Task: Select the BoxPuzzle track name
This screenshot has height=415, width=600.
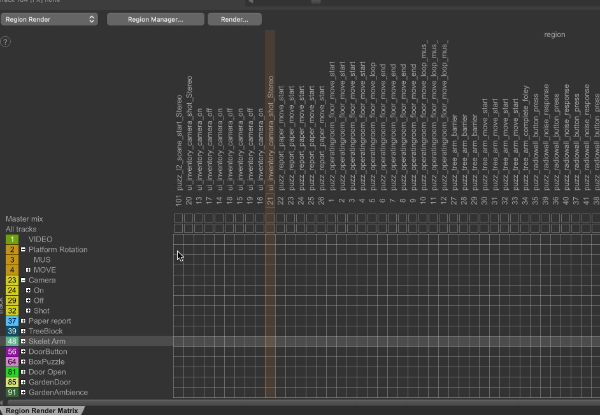Action: (46, 362)
